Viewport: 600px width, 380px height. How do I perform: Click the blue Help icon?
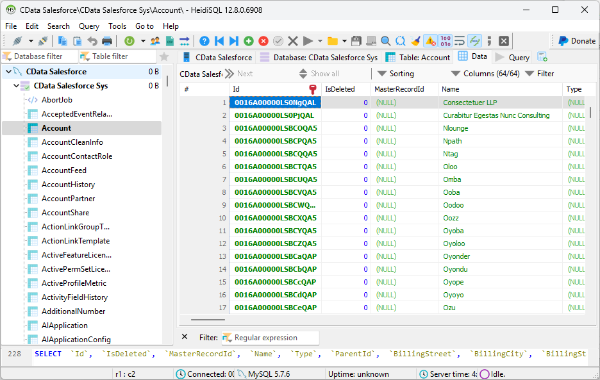pos(204,41)
